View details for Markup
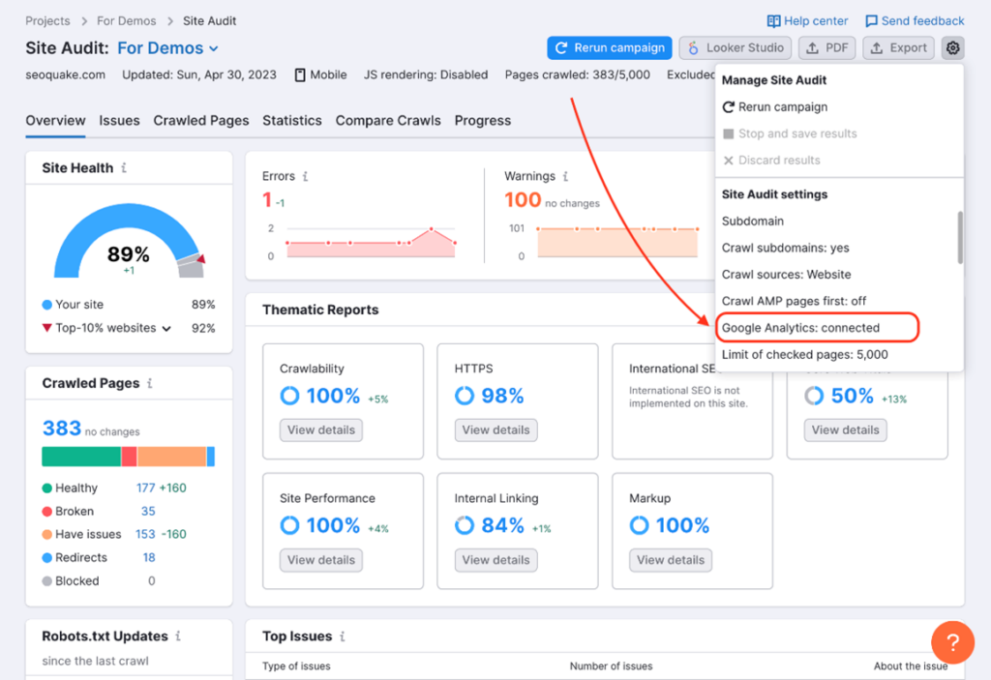 (x=671, y=560)
